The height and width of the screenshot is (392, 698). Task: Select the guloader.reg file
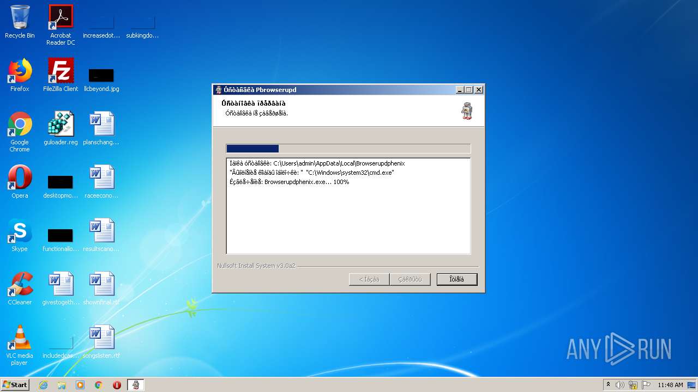click(x=61, y=128)
